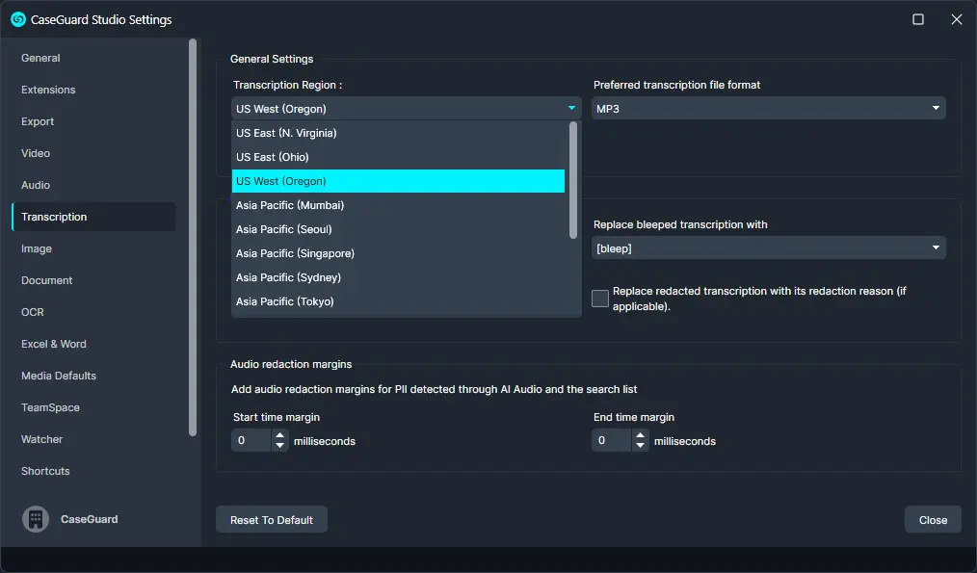Click the Close button
Screen dimensions: 977x573
933,519
